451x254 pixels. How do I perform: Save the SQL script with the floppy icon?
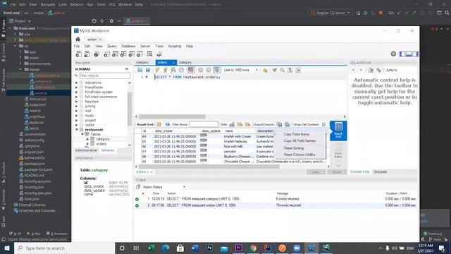[x=148, y=70]
